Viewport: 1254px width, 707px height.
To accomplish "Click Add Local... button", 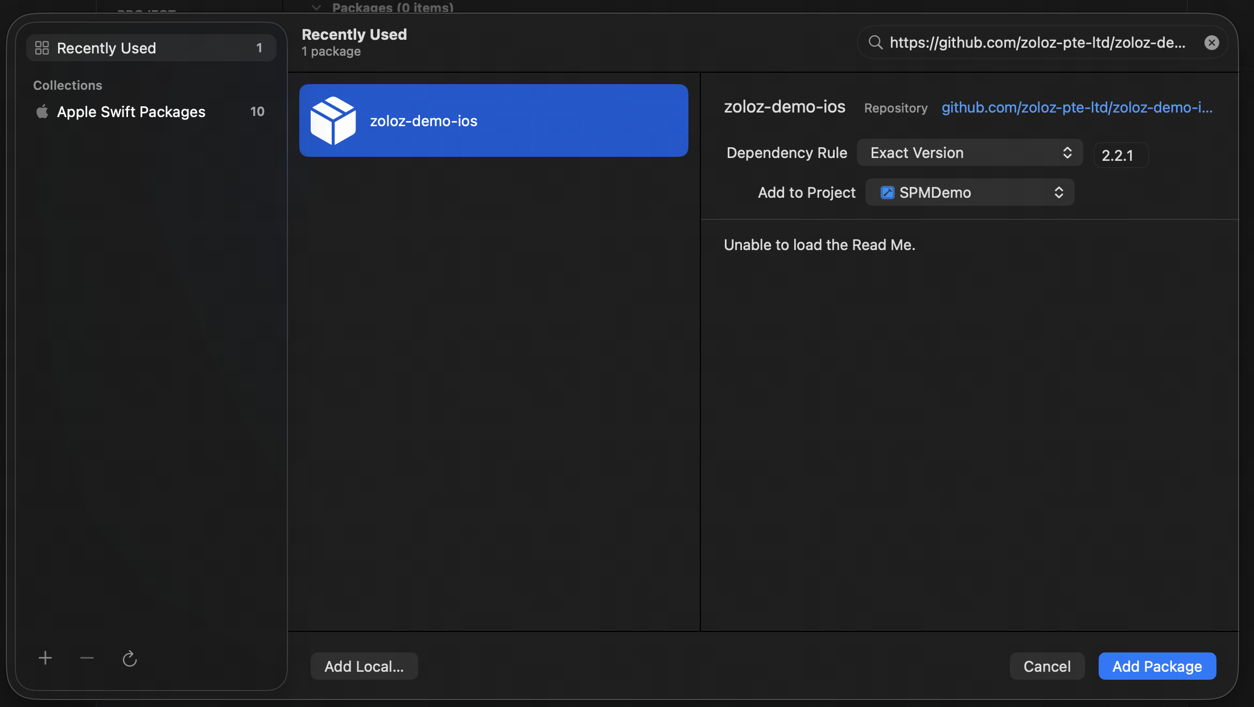I will (x=364, y=666).
